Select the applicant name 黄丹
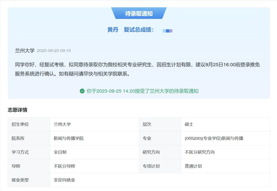This screenshot has width=277, height=191. pos(113,30)
